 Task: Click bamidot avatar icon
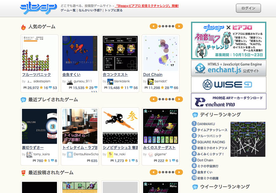coord(151,82)
